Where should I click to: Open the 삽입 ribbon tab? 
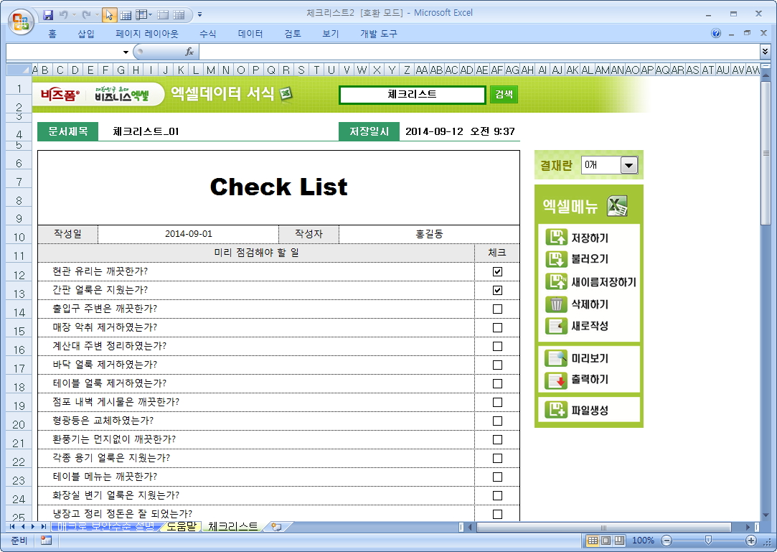(x=85, y=34)
